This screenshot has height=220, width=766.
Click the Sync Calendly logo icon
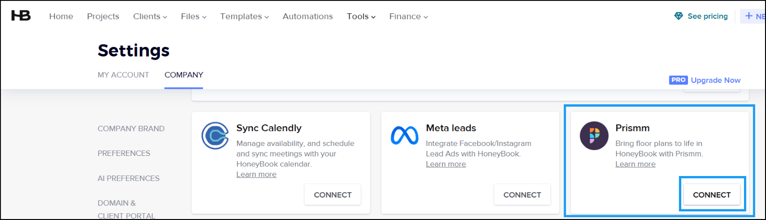pos(215,136)
